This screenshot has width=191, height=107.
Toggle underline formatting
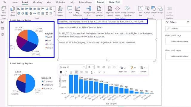(x=71, y=72)
